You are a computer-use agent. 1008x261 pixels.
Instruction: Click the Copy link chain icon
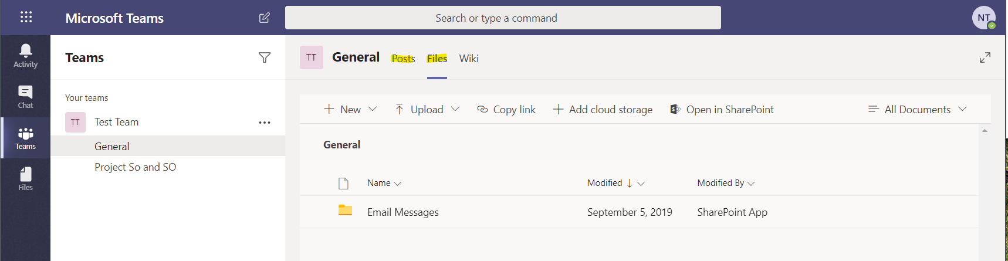coord(482,109)
